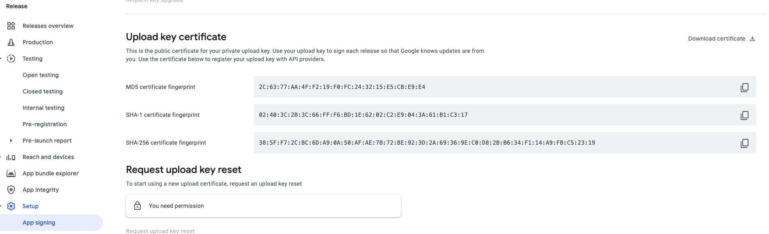Copy the MD5 certificate fingerprint
The width and height of the screenshot is (769, 234).
coord(744,87)
